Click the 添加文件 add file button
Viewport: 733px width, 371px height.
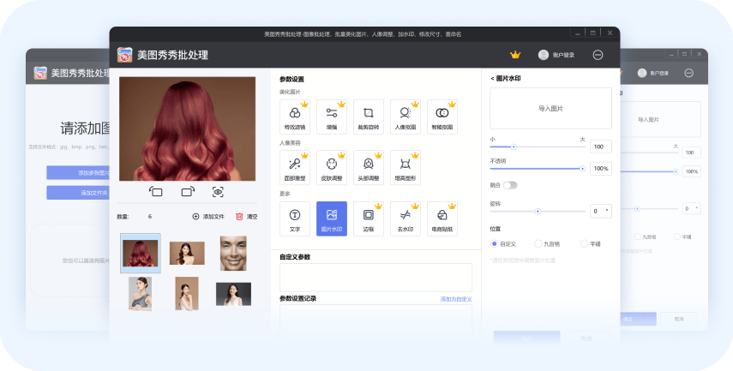click(207, 217)
